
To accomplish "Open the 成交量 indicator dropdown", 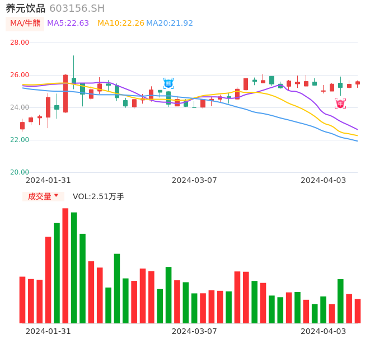I will click(43, 196).
